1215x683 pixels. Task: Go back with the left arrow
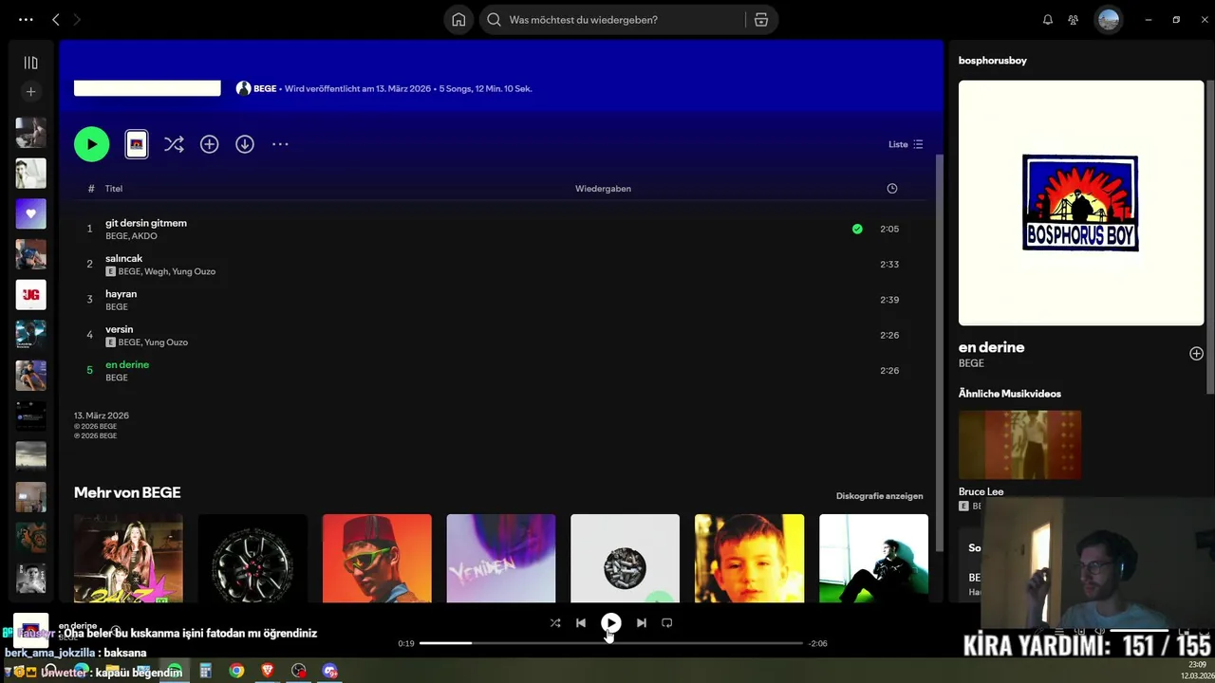point(56,19)
